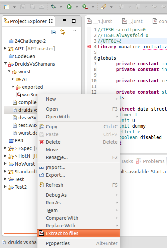Image resolution: width=167 pixels, height=248 pixels.
Task: Expand the AI folder
Action: coord(13,79)
